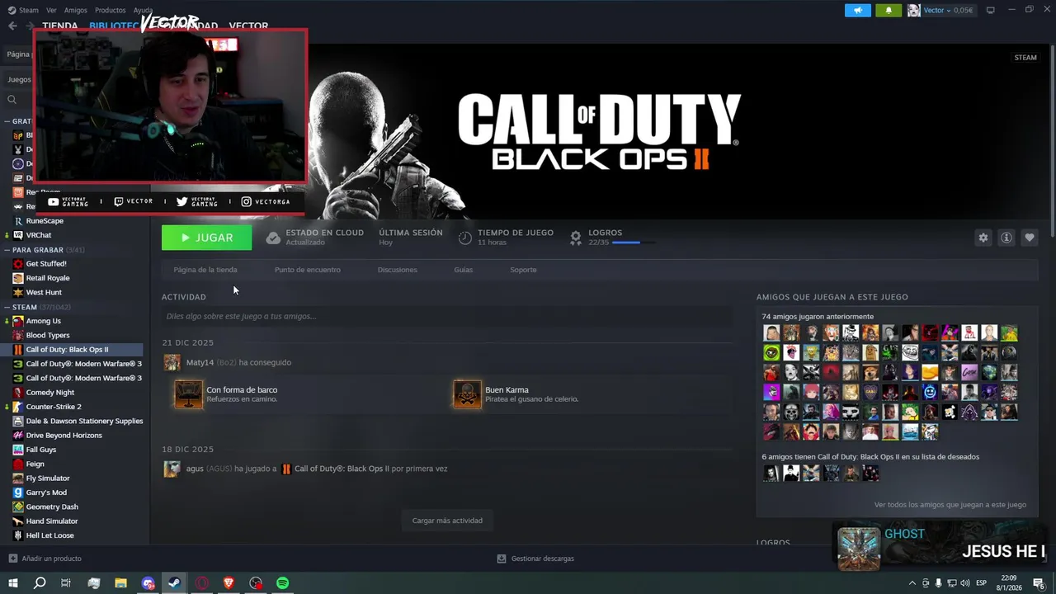Open Spotify from the taskbar
Image resolution: width=1056 pixels, height=594 pixels.
(283, 583)
